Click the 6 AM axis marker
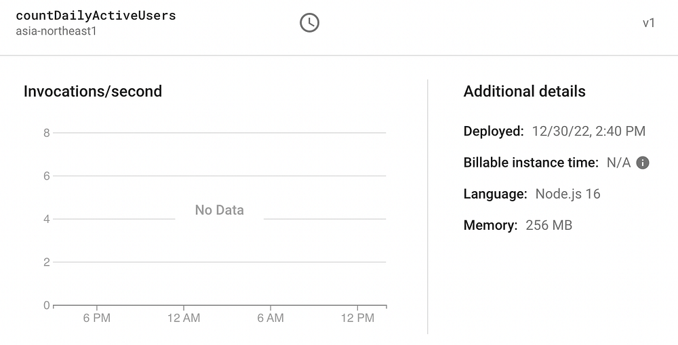The height and width of the screenshot is (345, 678). (270, 318)
